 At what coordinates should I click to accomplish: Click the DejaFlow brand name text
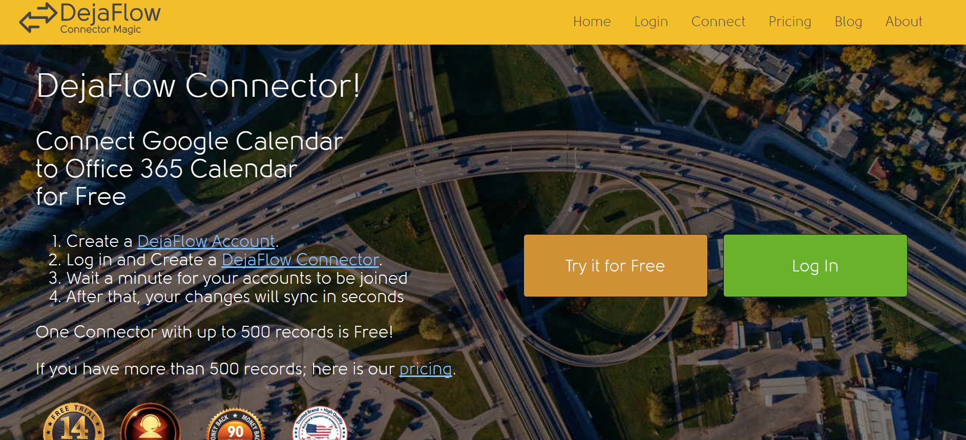[111, 13]
